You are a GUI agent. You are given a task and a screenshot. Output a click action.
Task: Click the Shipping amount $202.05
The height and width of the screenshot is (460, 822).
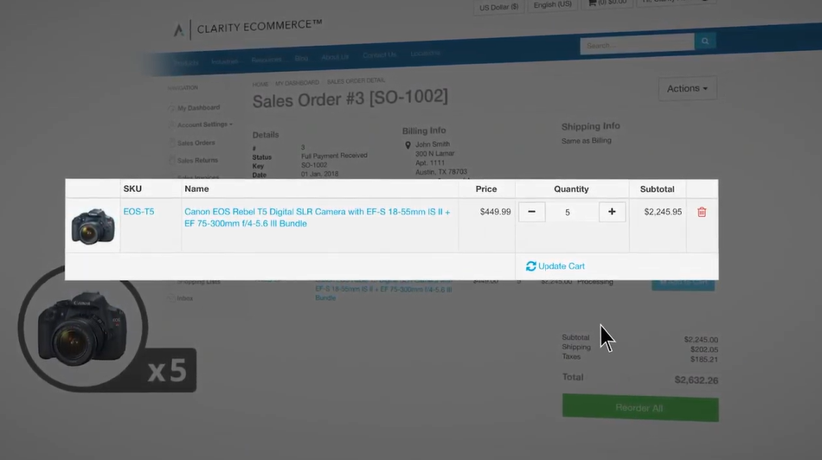[704, 349]
